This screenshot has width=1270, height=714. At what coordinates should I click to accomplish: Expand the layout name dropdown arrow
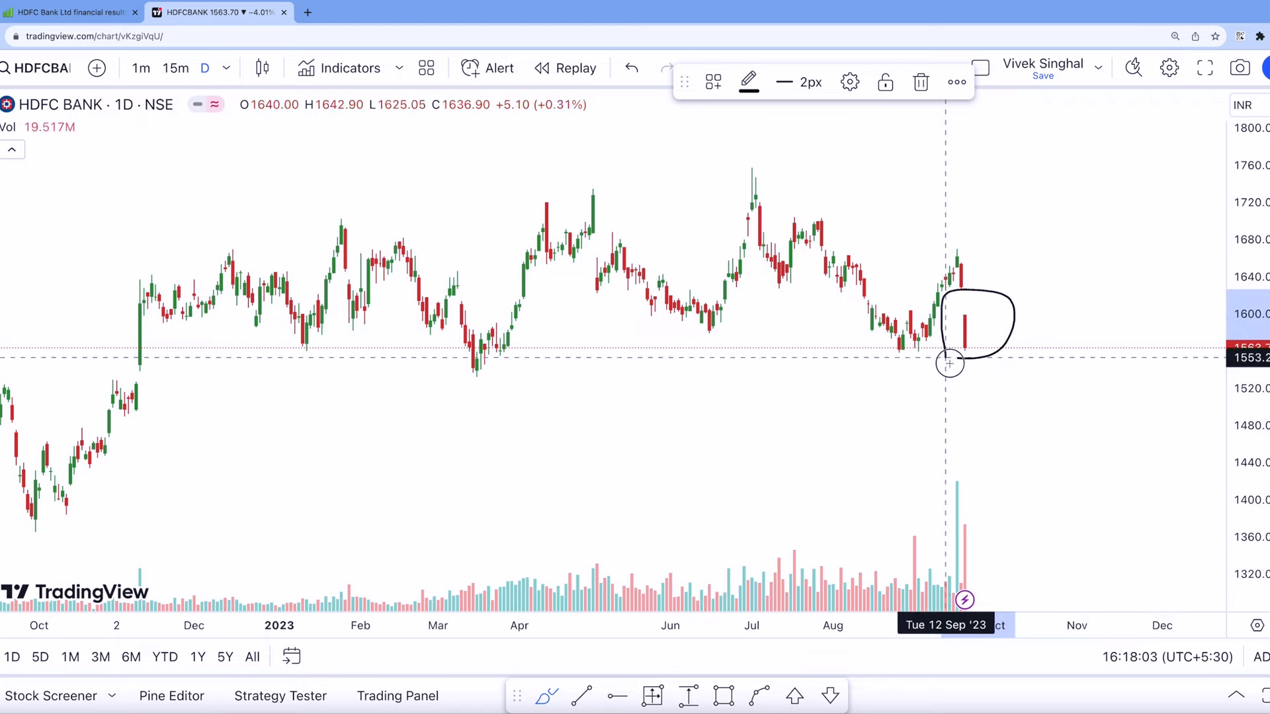[x=1099, y=67]
